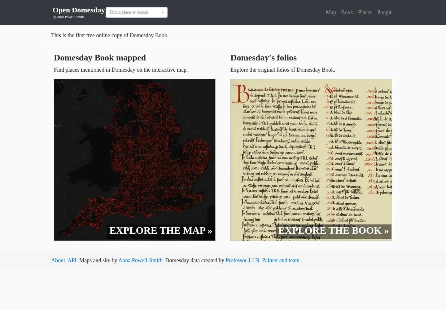Open the Map menu item

[x=331, y=12]
